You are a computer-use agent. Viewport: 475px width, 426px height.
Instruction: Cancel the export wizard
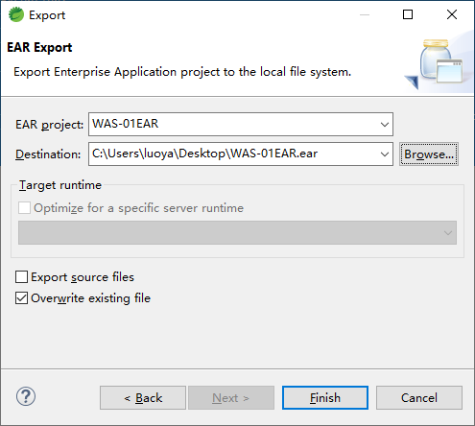[419, 398]
